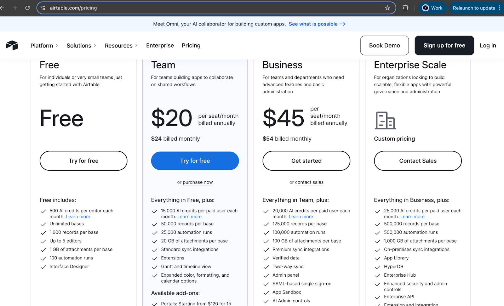Expand the Solutions menu
The width and height of the screenshot is (504, 306).
pos(81,46)
